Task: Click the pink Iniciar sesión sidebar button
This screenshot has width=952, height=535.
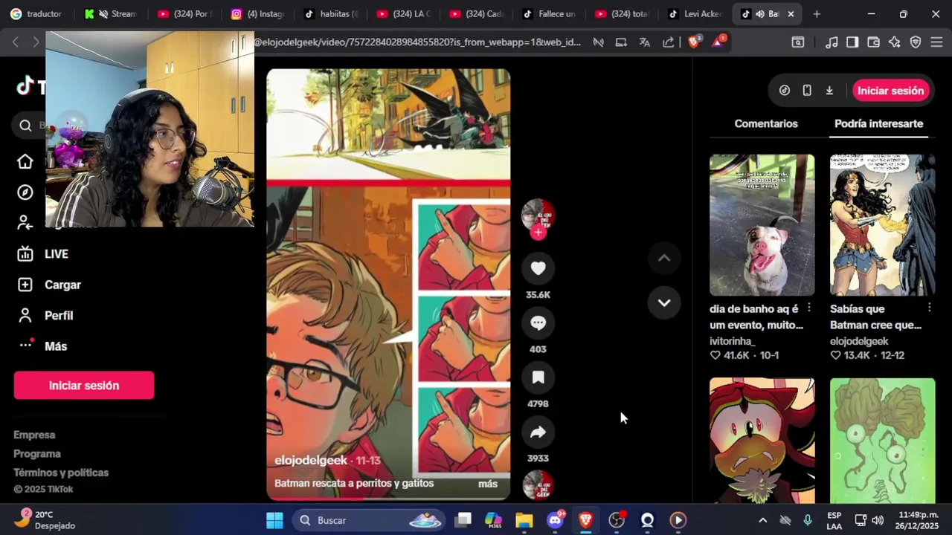Action: 84,386
